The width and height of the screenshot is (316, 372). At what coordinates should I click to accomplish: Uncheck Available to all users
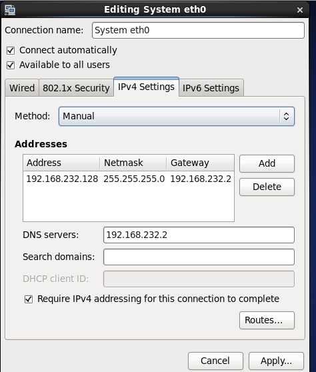point(11,65)
